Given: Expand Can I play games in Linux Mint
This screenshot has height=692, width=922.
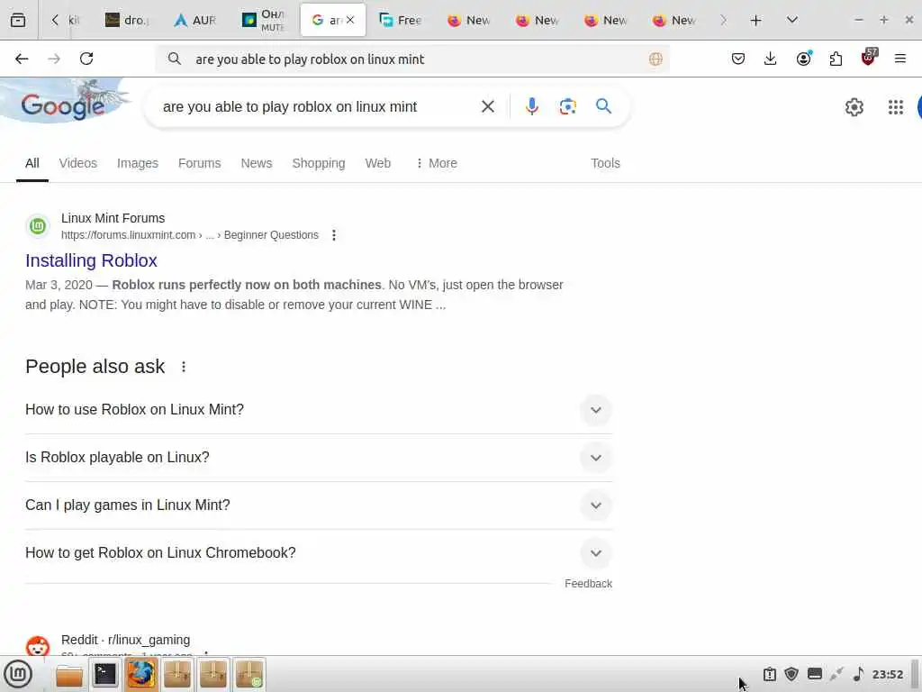Looking at the screenshot, I should click(319, 505).
